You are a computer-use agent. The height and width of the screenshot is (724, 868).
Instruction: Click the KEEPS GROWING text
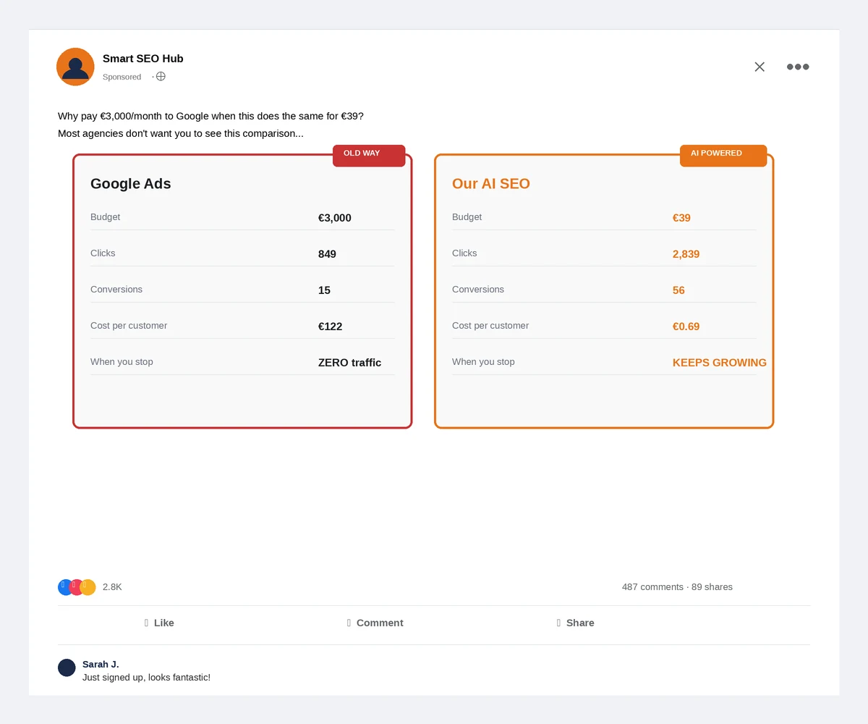[x=720, y=363]
